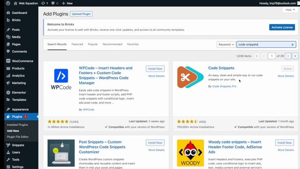Image resolution: width=300 pixels, height=169 pixels.
Task: Click the updates counter icon in admin bar
Action: pos(43,3)
